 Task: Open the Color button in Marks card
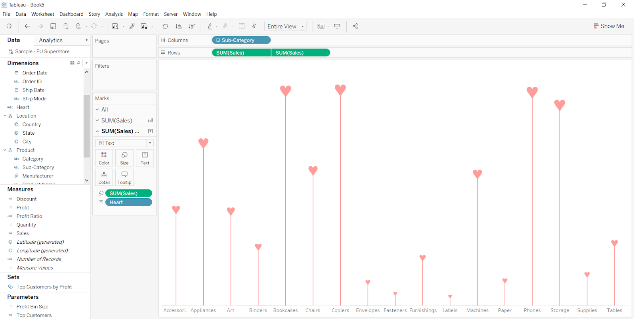104,158
